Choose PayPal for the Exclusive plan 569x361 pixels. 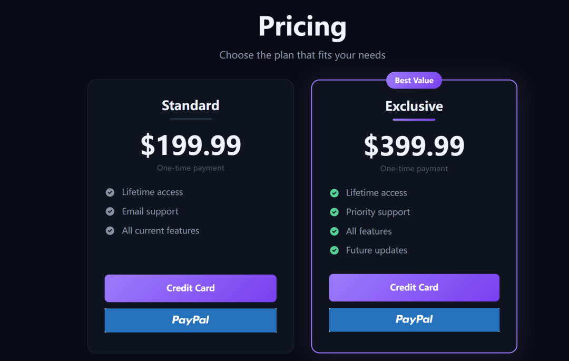point(414,319)
